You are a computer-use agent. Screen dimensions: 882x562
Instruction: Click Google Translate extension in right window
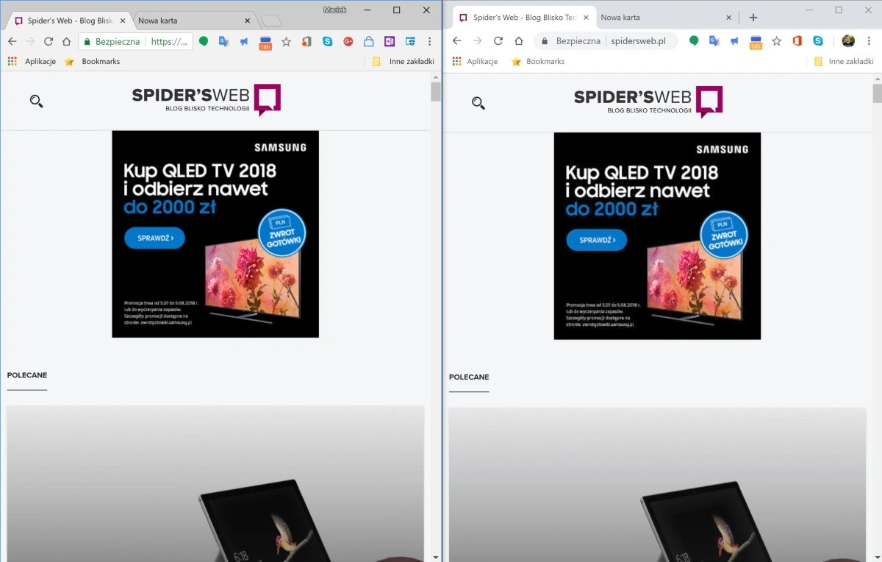click(714, 41)
